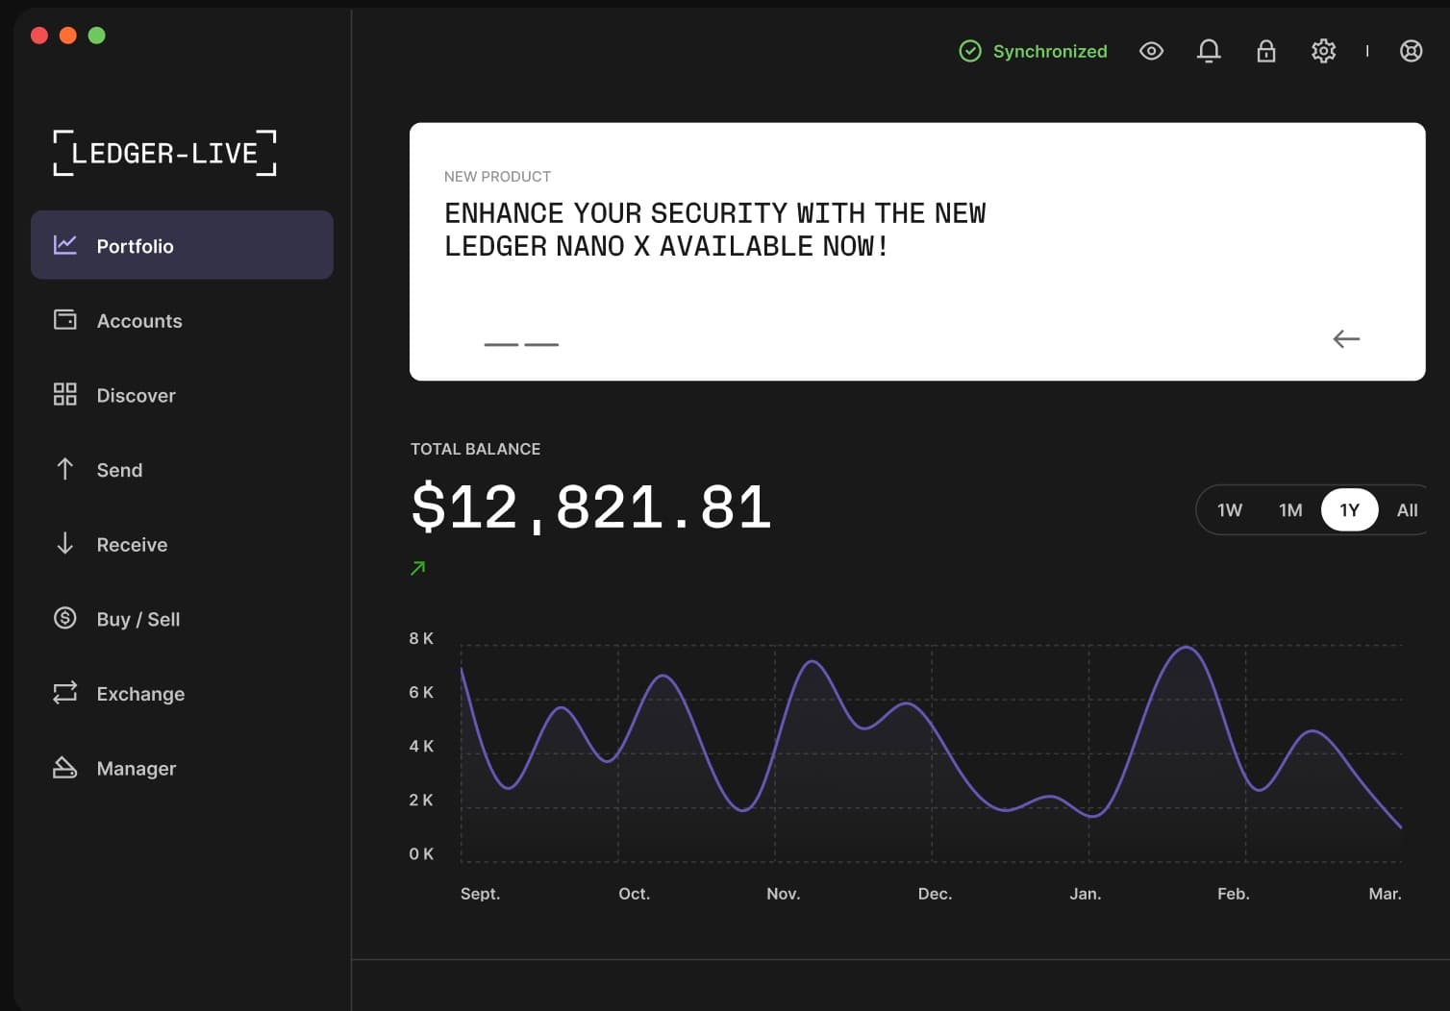Open the help lifebuoy icon

coord(1411,51)
